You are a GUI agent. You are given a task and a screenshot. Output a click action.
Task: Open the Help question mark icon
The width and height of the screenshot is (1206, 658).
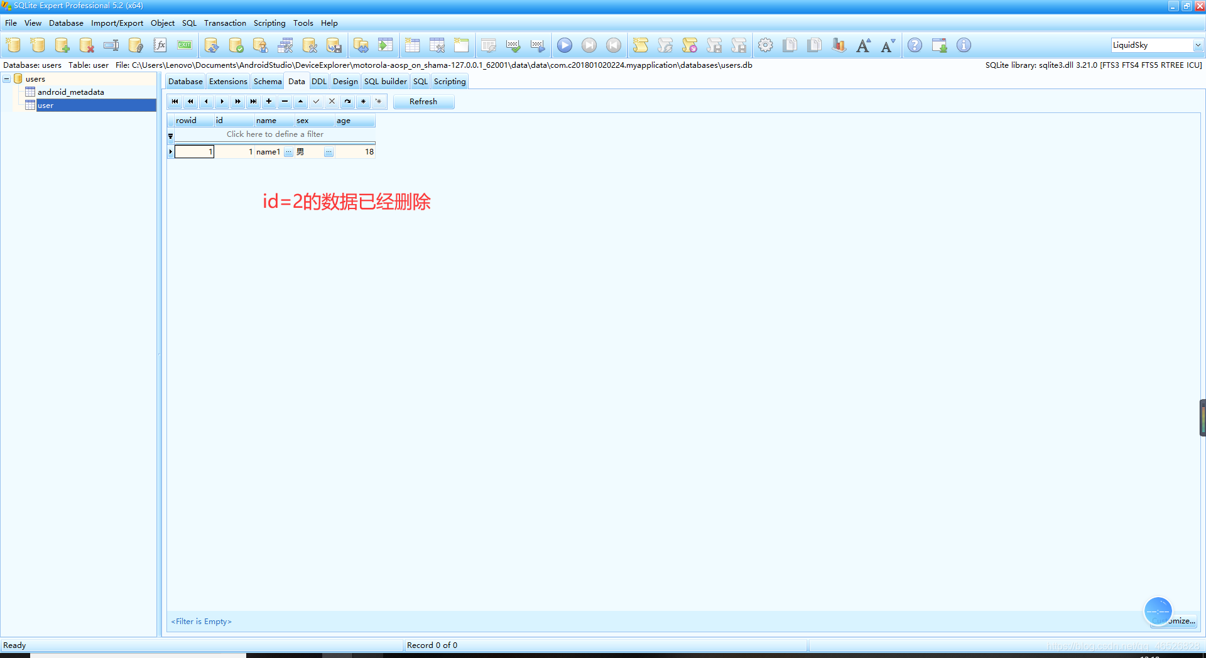point(915,45)
